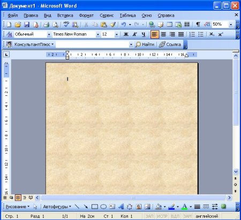This screenshot has width=241, height=220.
Task: Click the Save diskette icon
Action: click(x=27, y=25)
